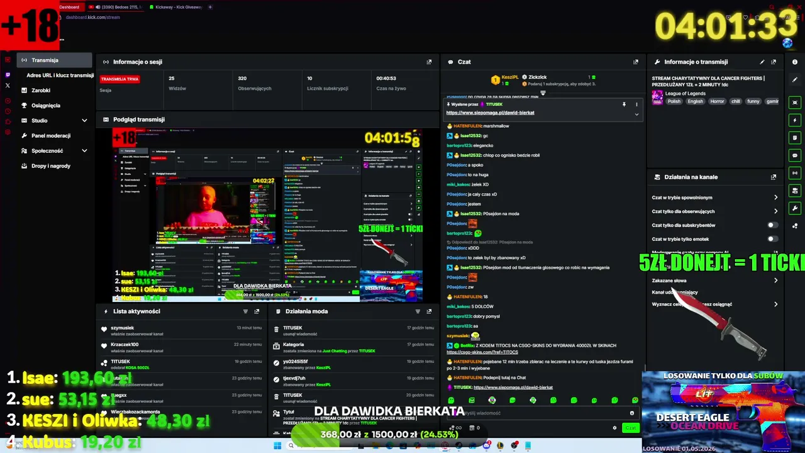This screenshot has height=453, width=805.
Task: Click the League of Legends category
Action: [685, 93]
